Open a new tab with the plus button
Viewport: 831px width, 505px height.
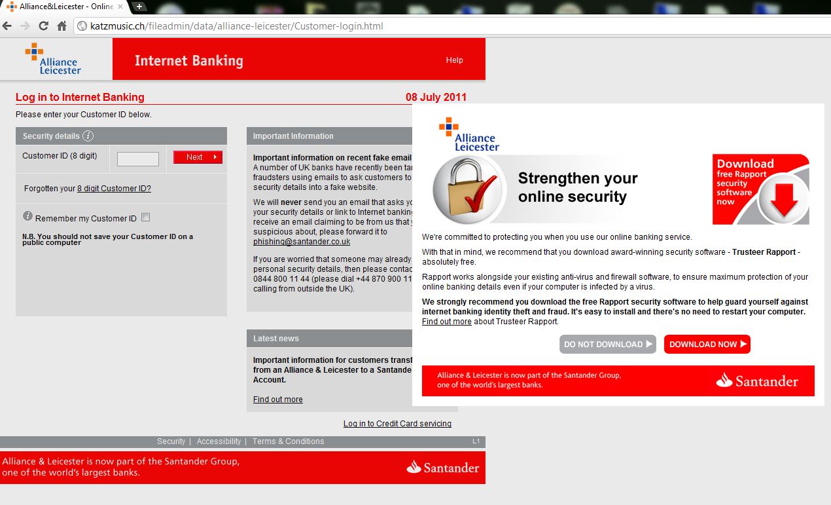point(139,7)
